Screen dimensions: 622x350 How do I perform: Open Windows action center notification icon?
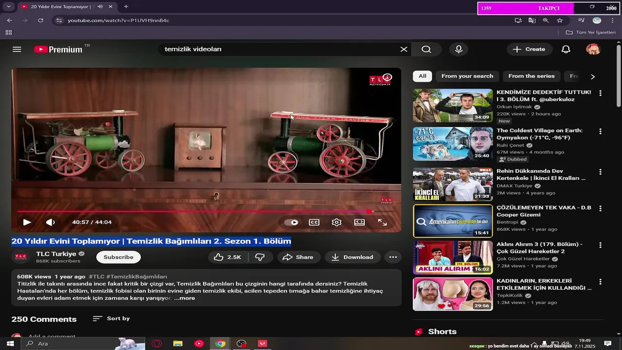[607, 344]
